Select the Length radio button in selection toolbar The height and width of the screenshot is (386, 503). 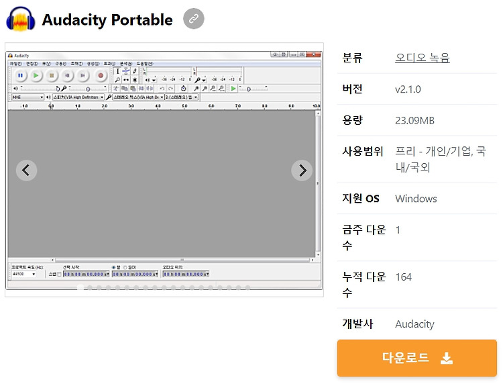(125, 267)
